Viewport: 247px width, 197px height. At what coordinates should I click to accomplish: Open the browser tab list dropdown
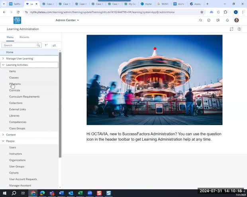coord(4,4)
